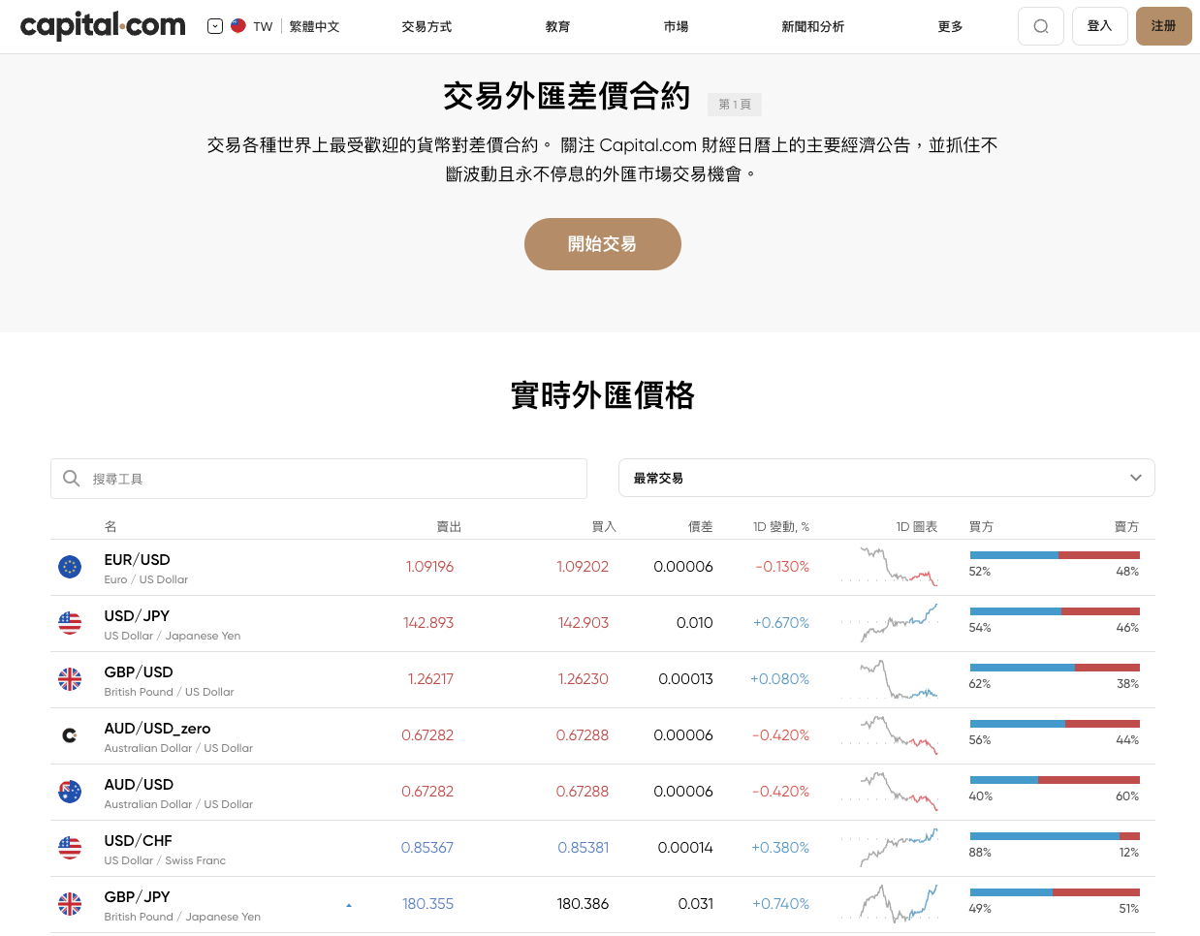Viewport: 1200px width, 936px height.
Task: Click the 價差 column header
Action: pos(701,527)
